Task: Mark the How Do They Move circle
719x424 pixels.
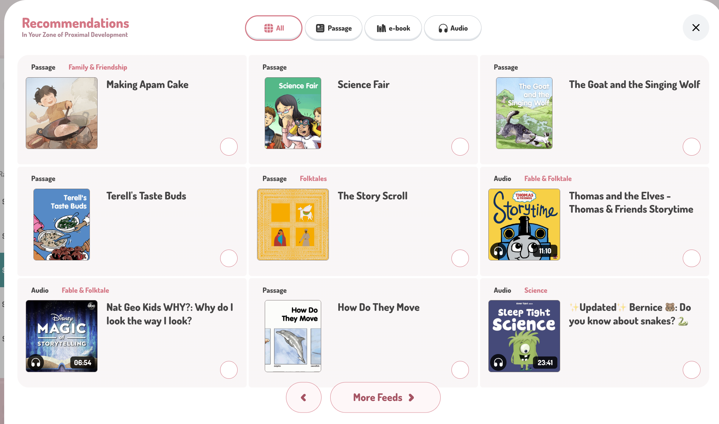Action: [x=460, y=370]
